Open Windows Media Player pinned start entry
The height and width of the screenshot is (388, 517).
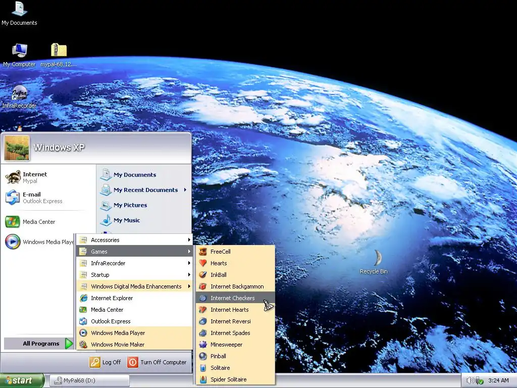pos(39,242)
